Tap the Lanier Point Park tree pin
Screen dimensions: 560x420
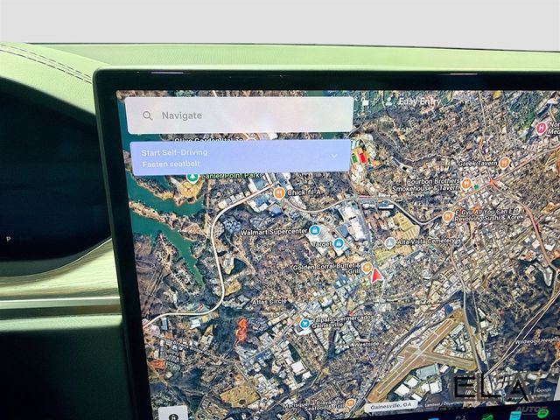coord(192,177)
